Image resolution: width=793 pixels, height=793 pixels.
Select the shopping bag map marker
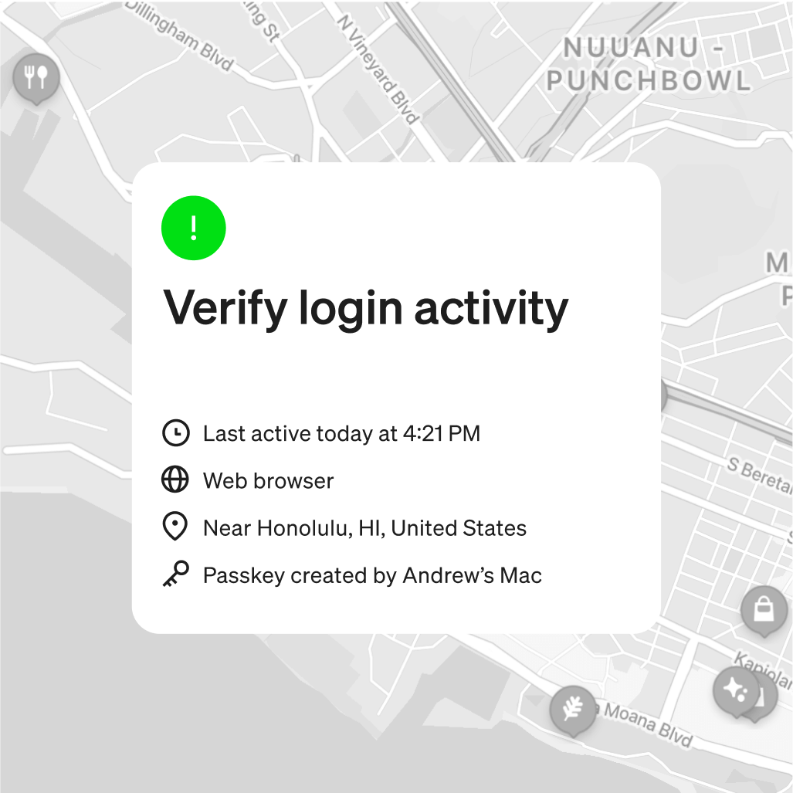pos(764,611)
